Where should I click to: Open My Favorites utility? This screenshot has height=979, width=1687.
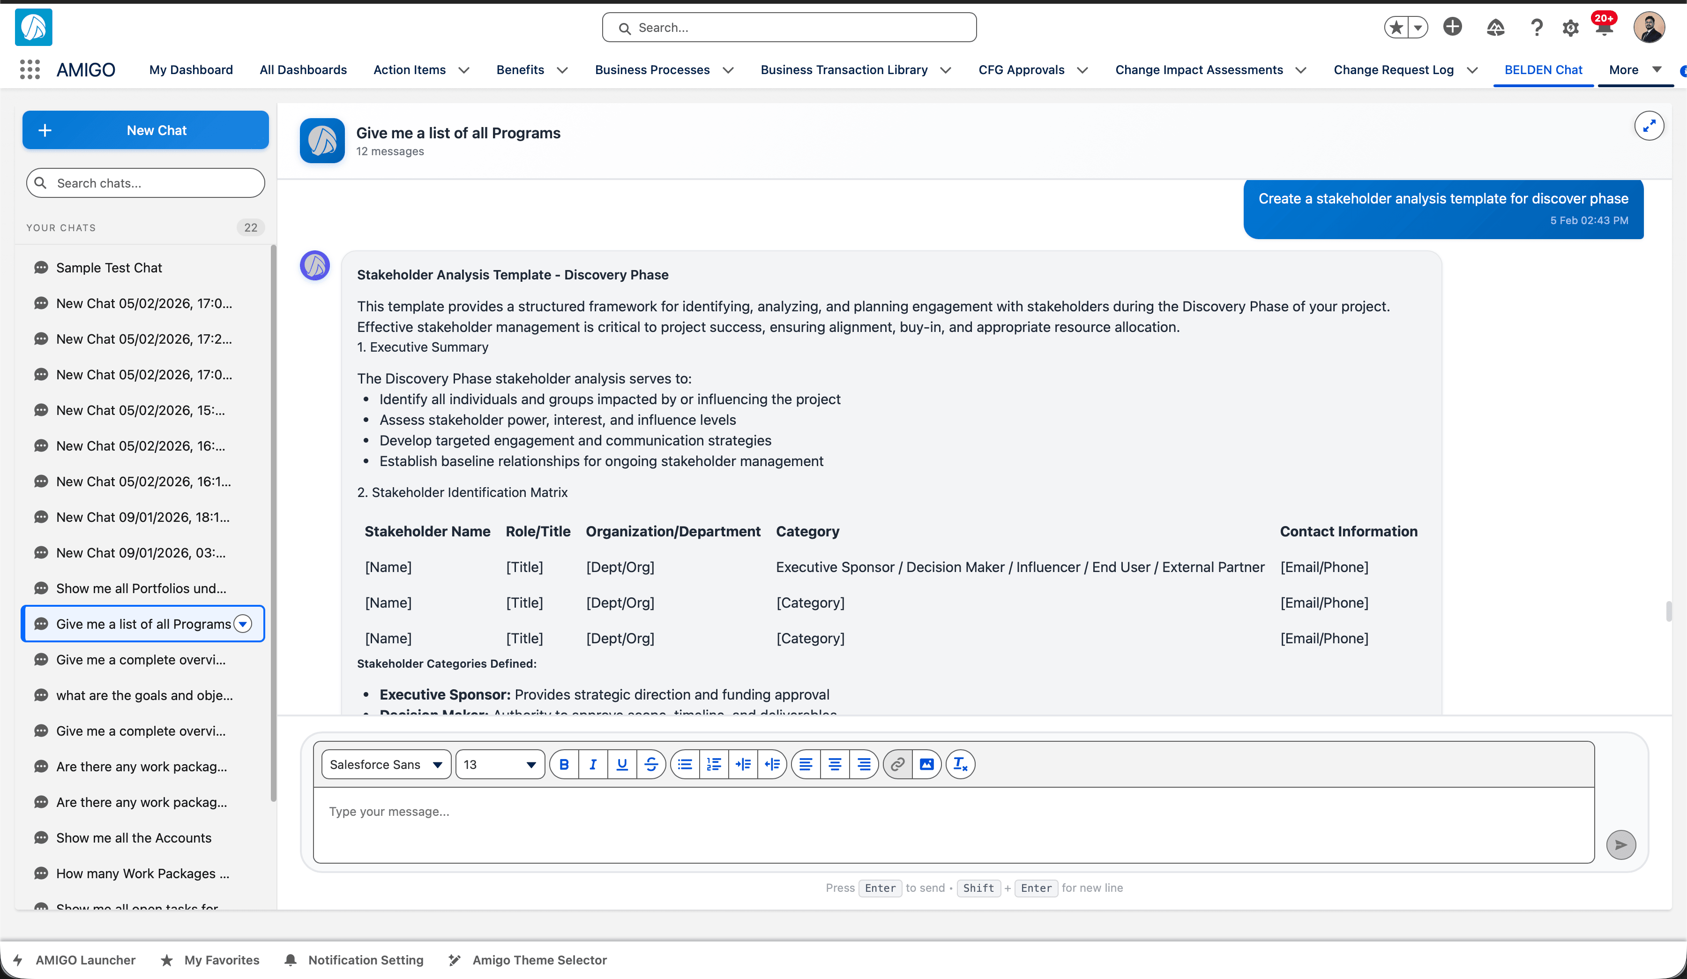pos(210,960)
